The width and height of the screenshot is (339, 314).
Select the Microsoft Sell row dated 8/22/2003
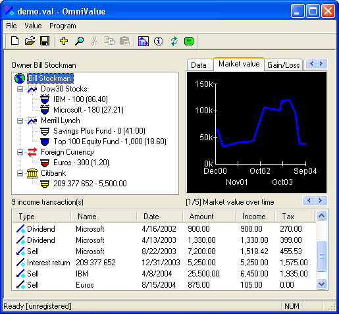tap(164, 251)
